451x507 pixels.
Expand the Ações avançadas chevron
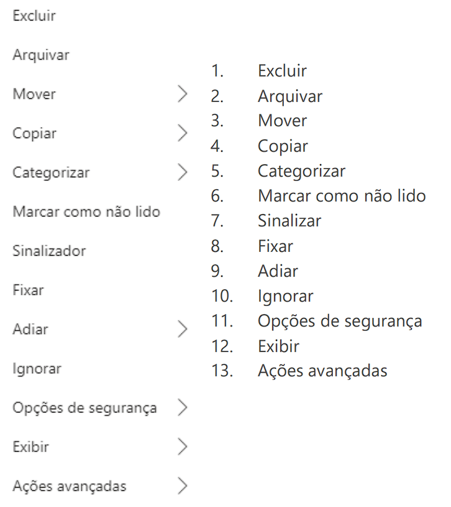click(183, 486)
